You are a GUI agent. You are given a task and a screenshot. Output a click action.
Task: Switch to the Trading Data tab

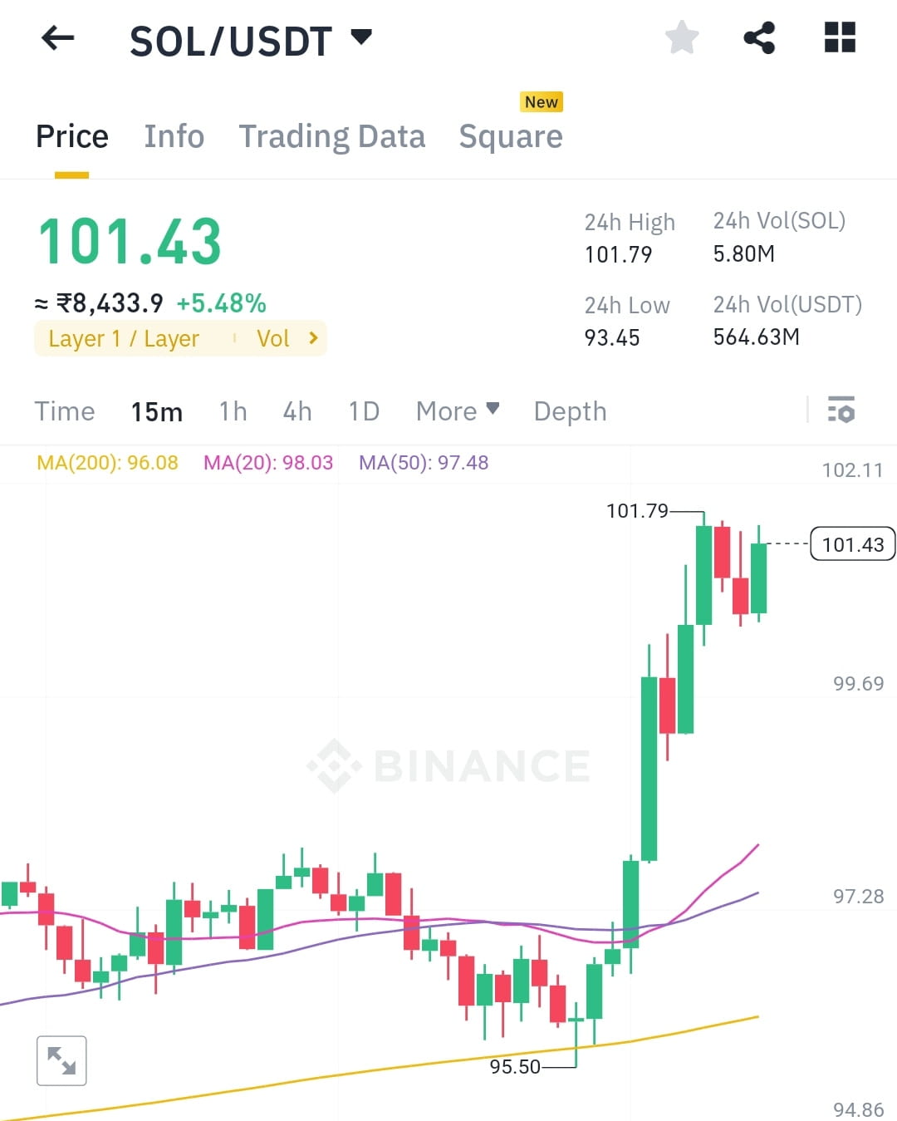(x=331, y=135)
